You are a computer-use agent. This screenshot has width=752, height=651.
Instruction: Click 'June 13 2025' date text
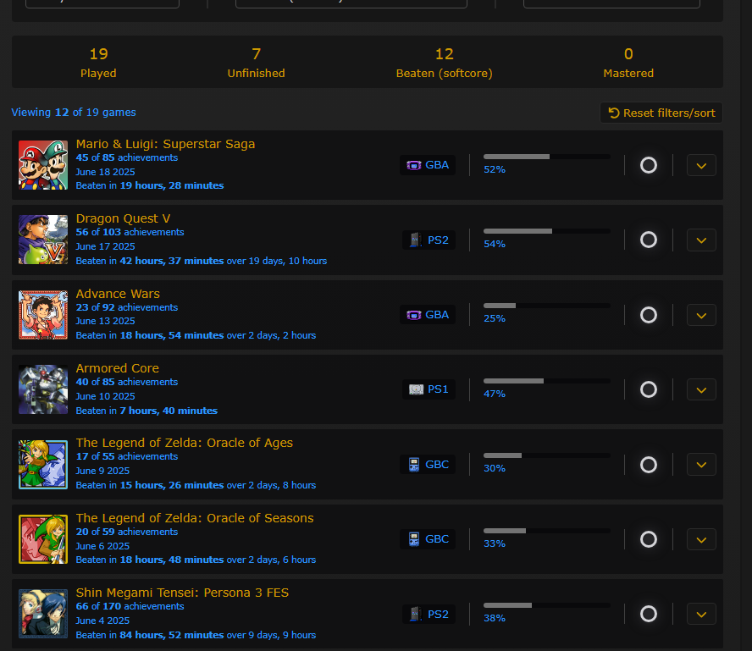coord(106,321)
